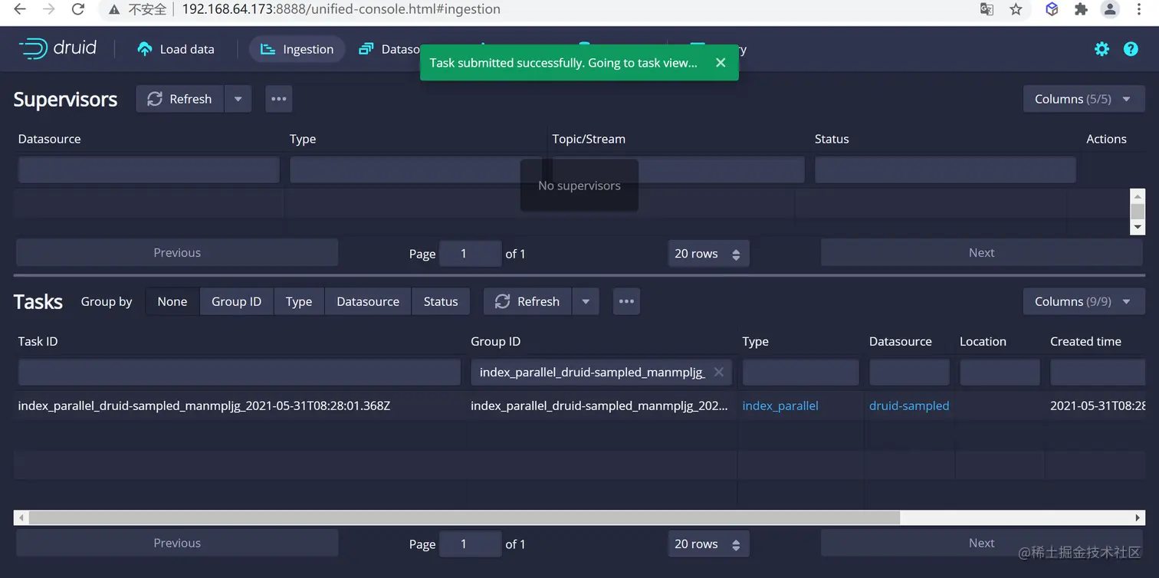The width and height of the screenshot is (1159, 578).
Task: Click the Supervisors table vertical scrollbar thumb
Action: [1138, 211]
